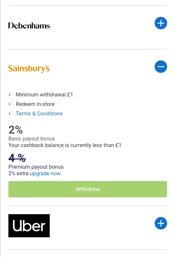
Task: Expand the Debenhams section with plus icon
Action: [161, 23]
